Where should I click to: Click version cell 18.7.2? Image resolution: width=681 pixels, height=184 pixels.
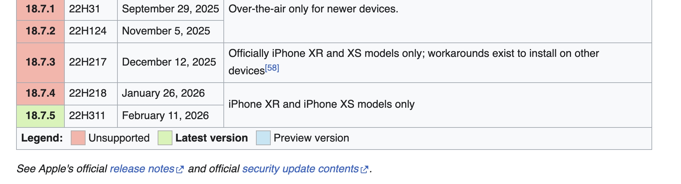coord(41,31)
